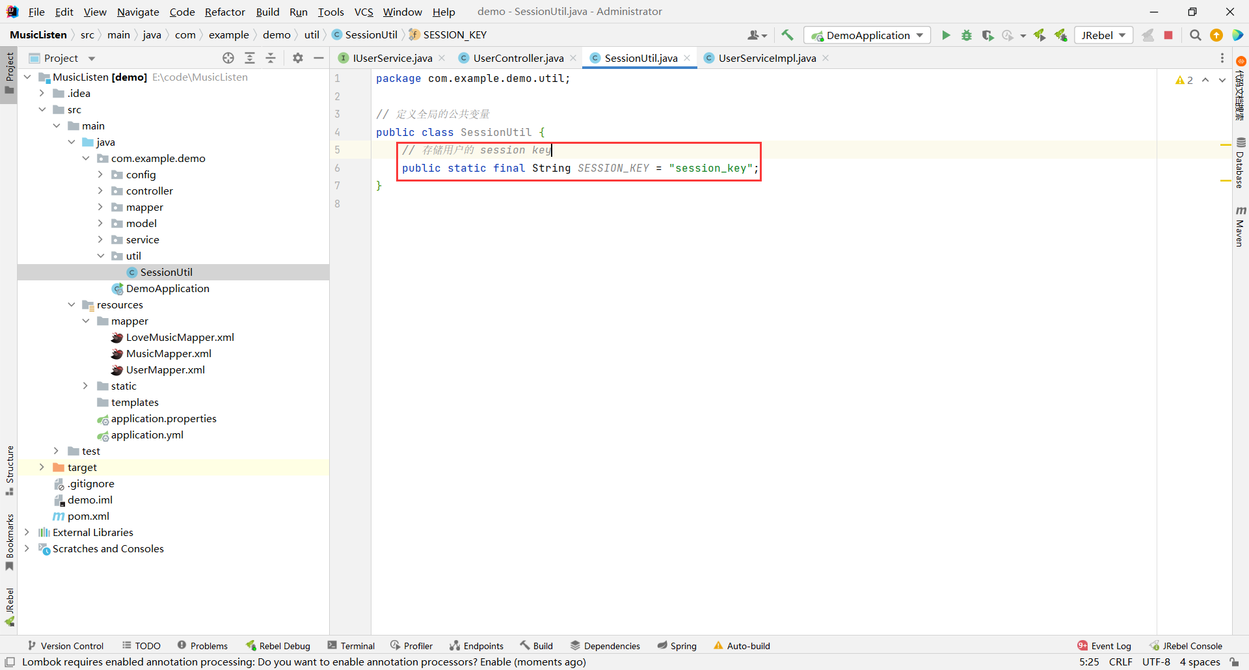Click the IDE update orange arrow icon
The height and width of the screenshot is (670, 1249).
click(x=1216, y=35)
